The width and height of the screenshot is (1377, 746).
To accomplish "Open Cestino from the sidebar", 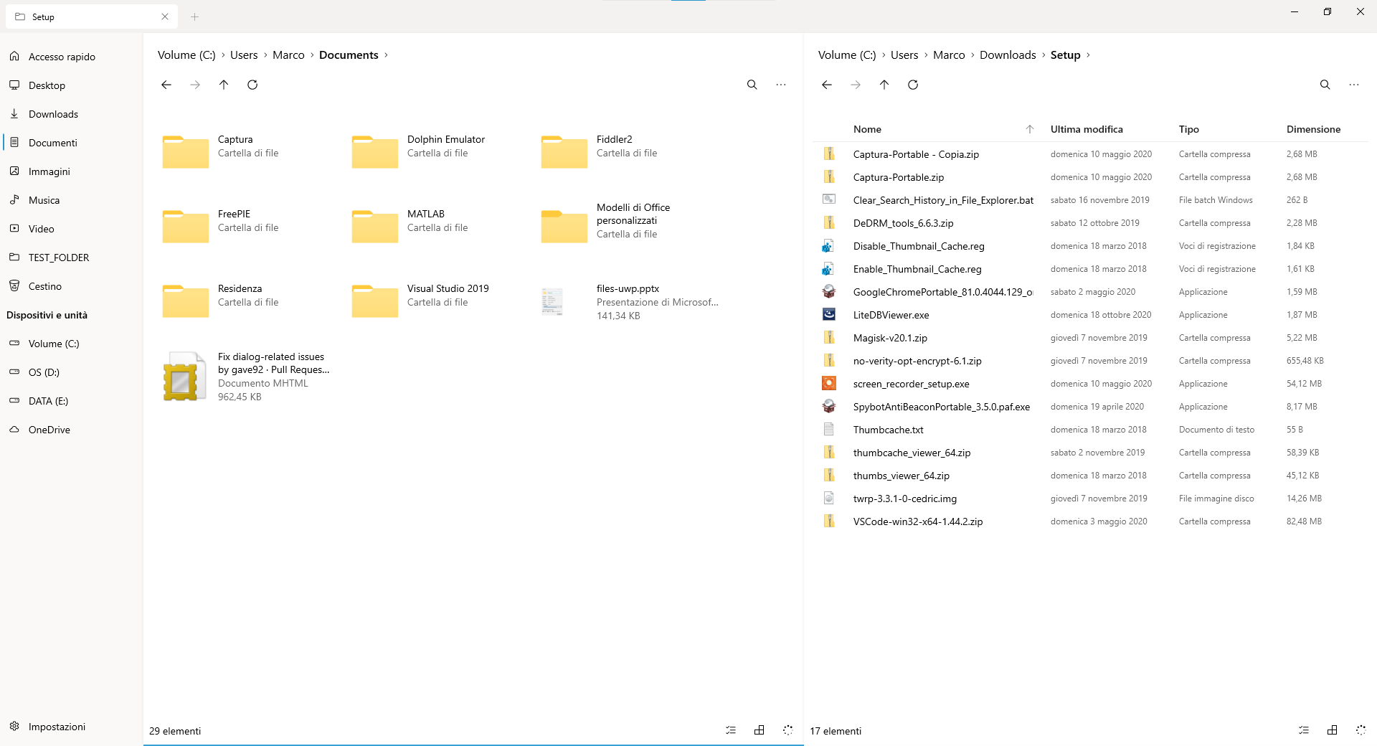I will 45,285.
